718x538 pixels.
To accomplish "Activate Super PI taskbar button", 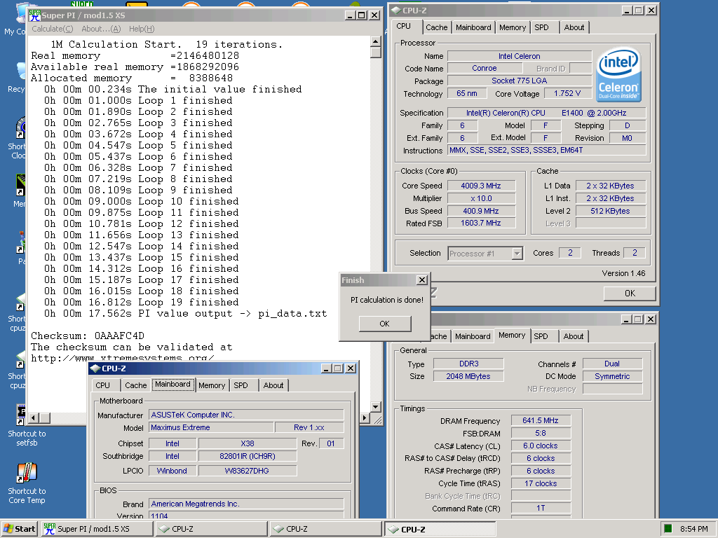I will 97,529.
